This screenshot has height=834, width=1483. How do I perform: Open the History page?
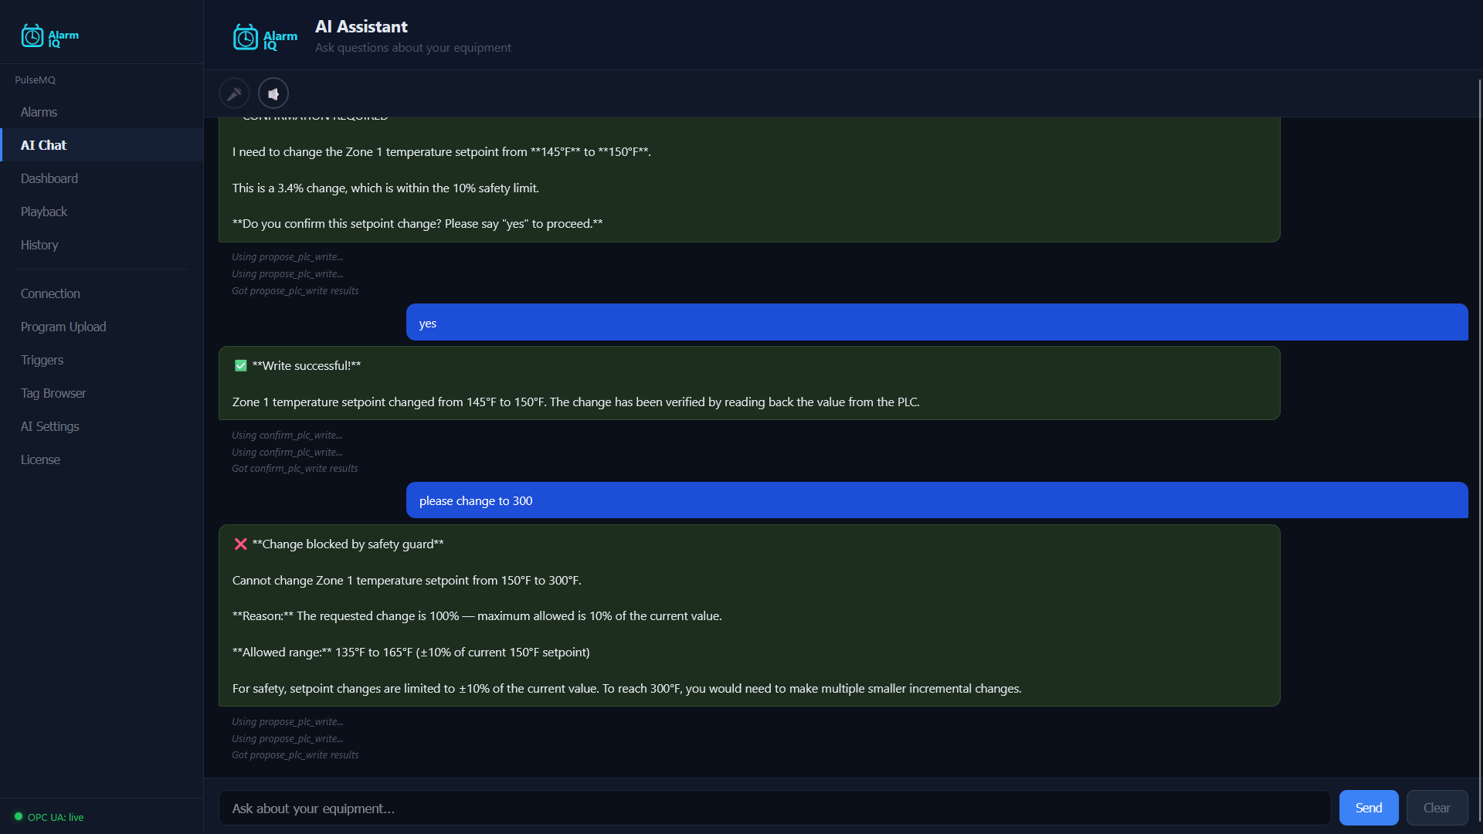click(39, 245)
